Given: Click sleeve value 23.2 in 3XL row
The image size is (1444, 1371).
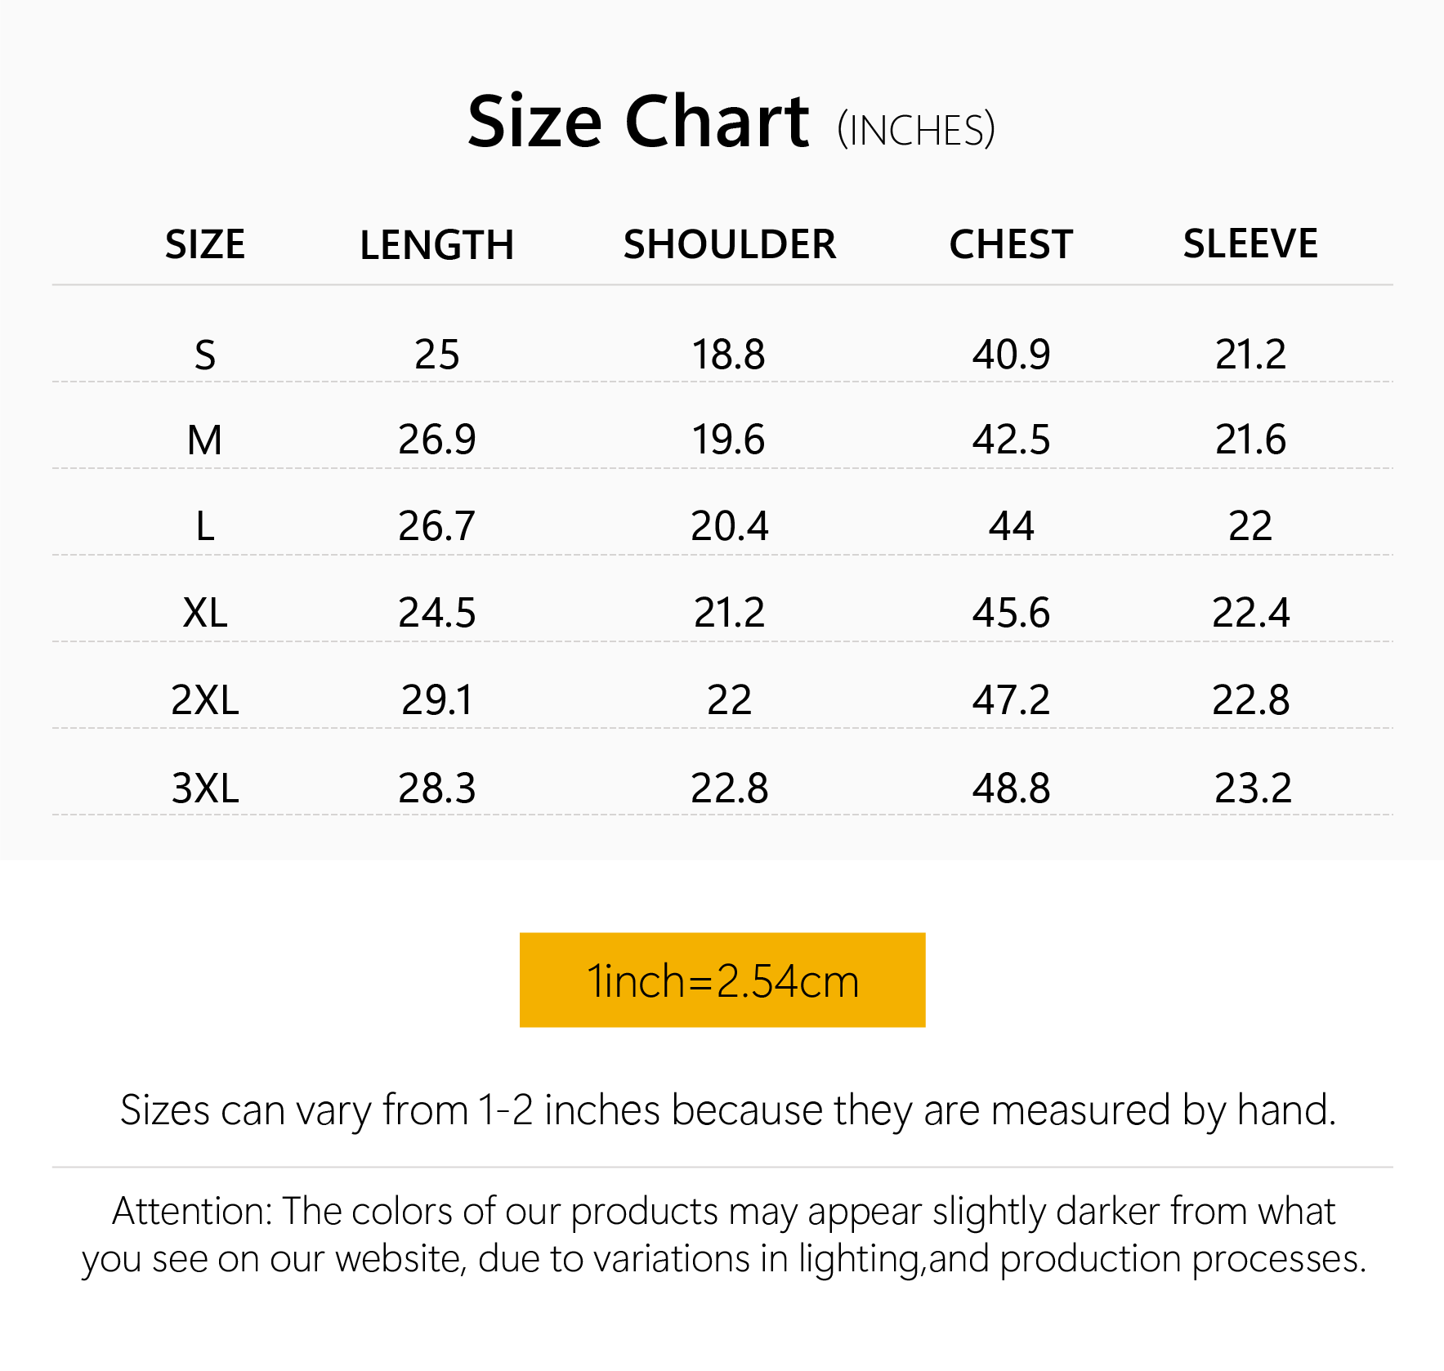Looking at the screenshot, I should (1253, 788).
